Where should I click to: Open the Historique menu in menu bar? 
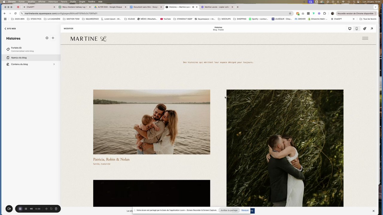point(53,2)
